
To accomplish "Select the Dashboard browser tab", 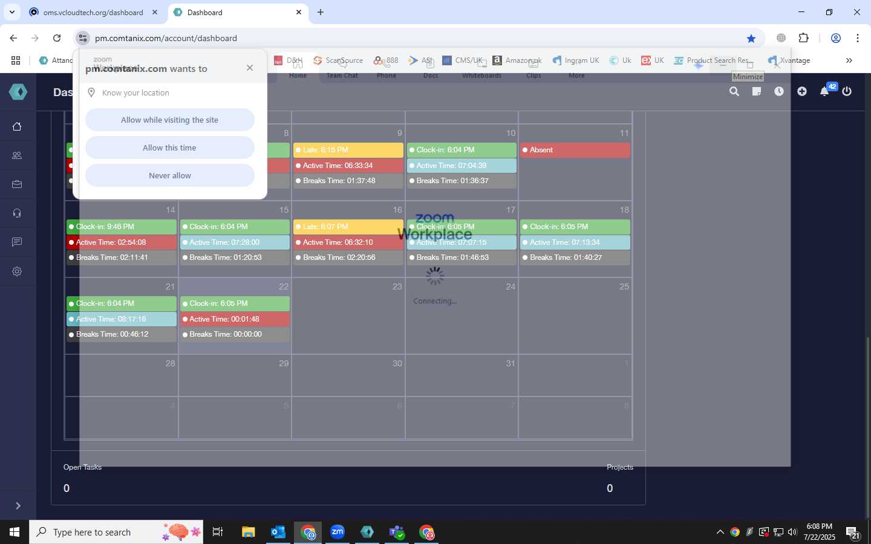I will (x=237, y=12).
